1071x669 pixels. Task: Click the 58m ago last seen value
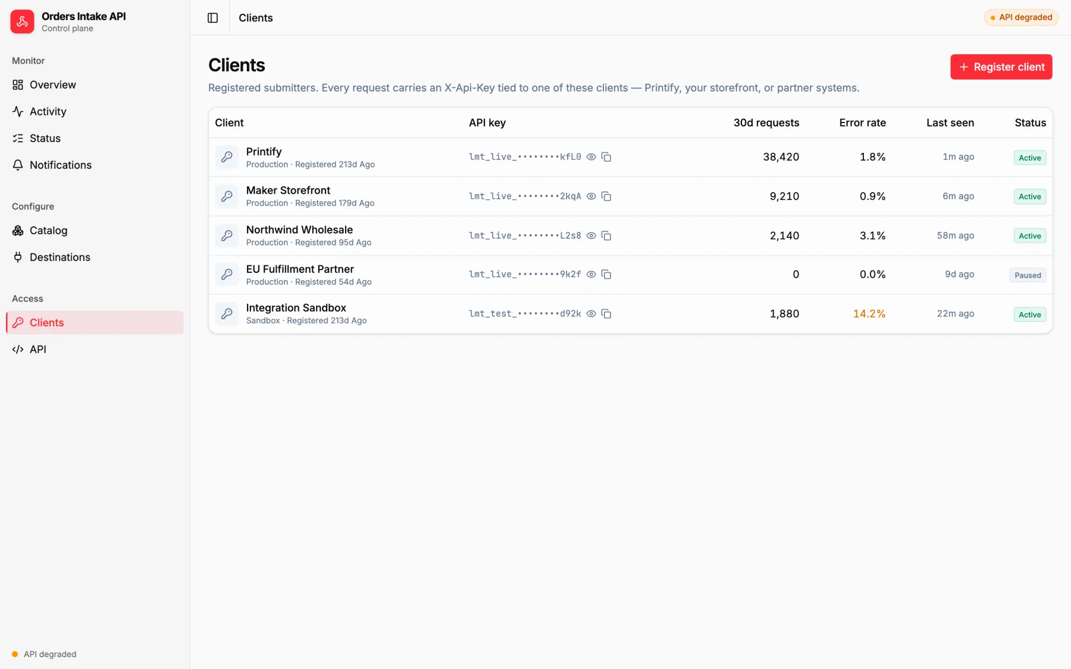(955, 235)
